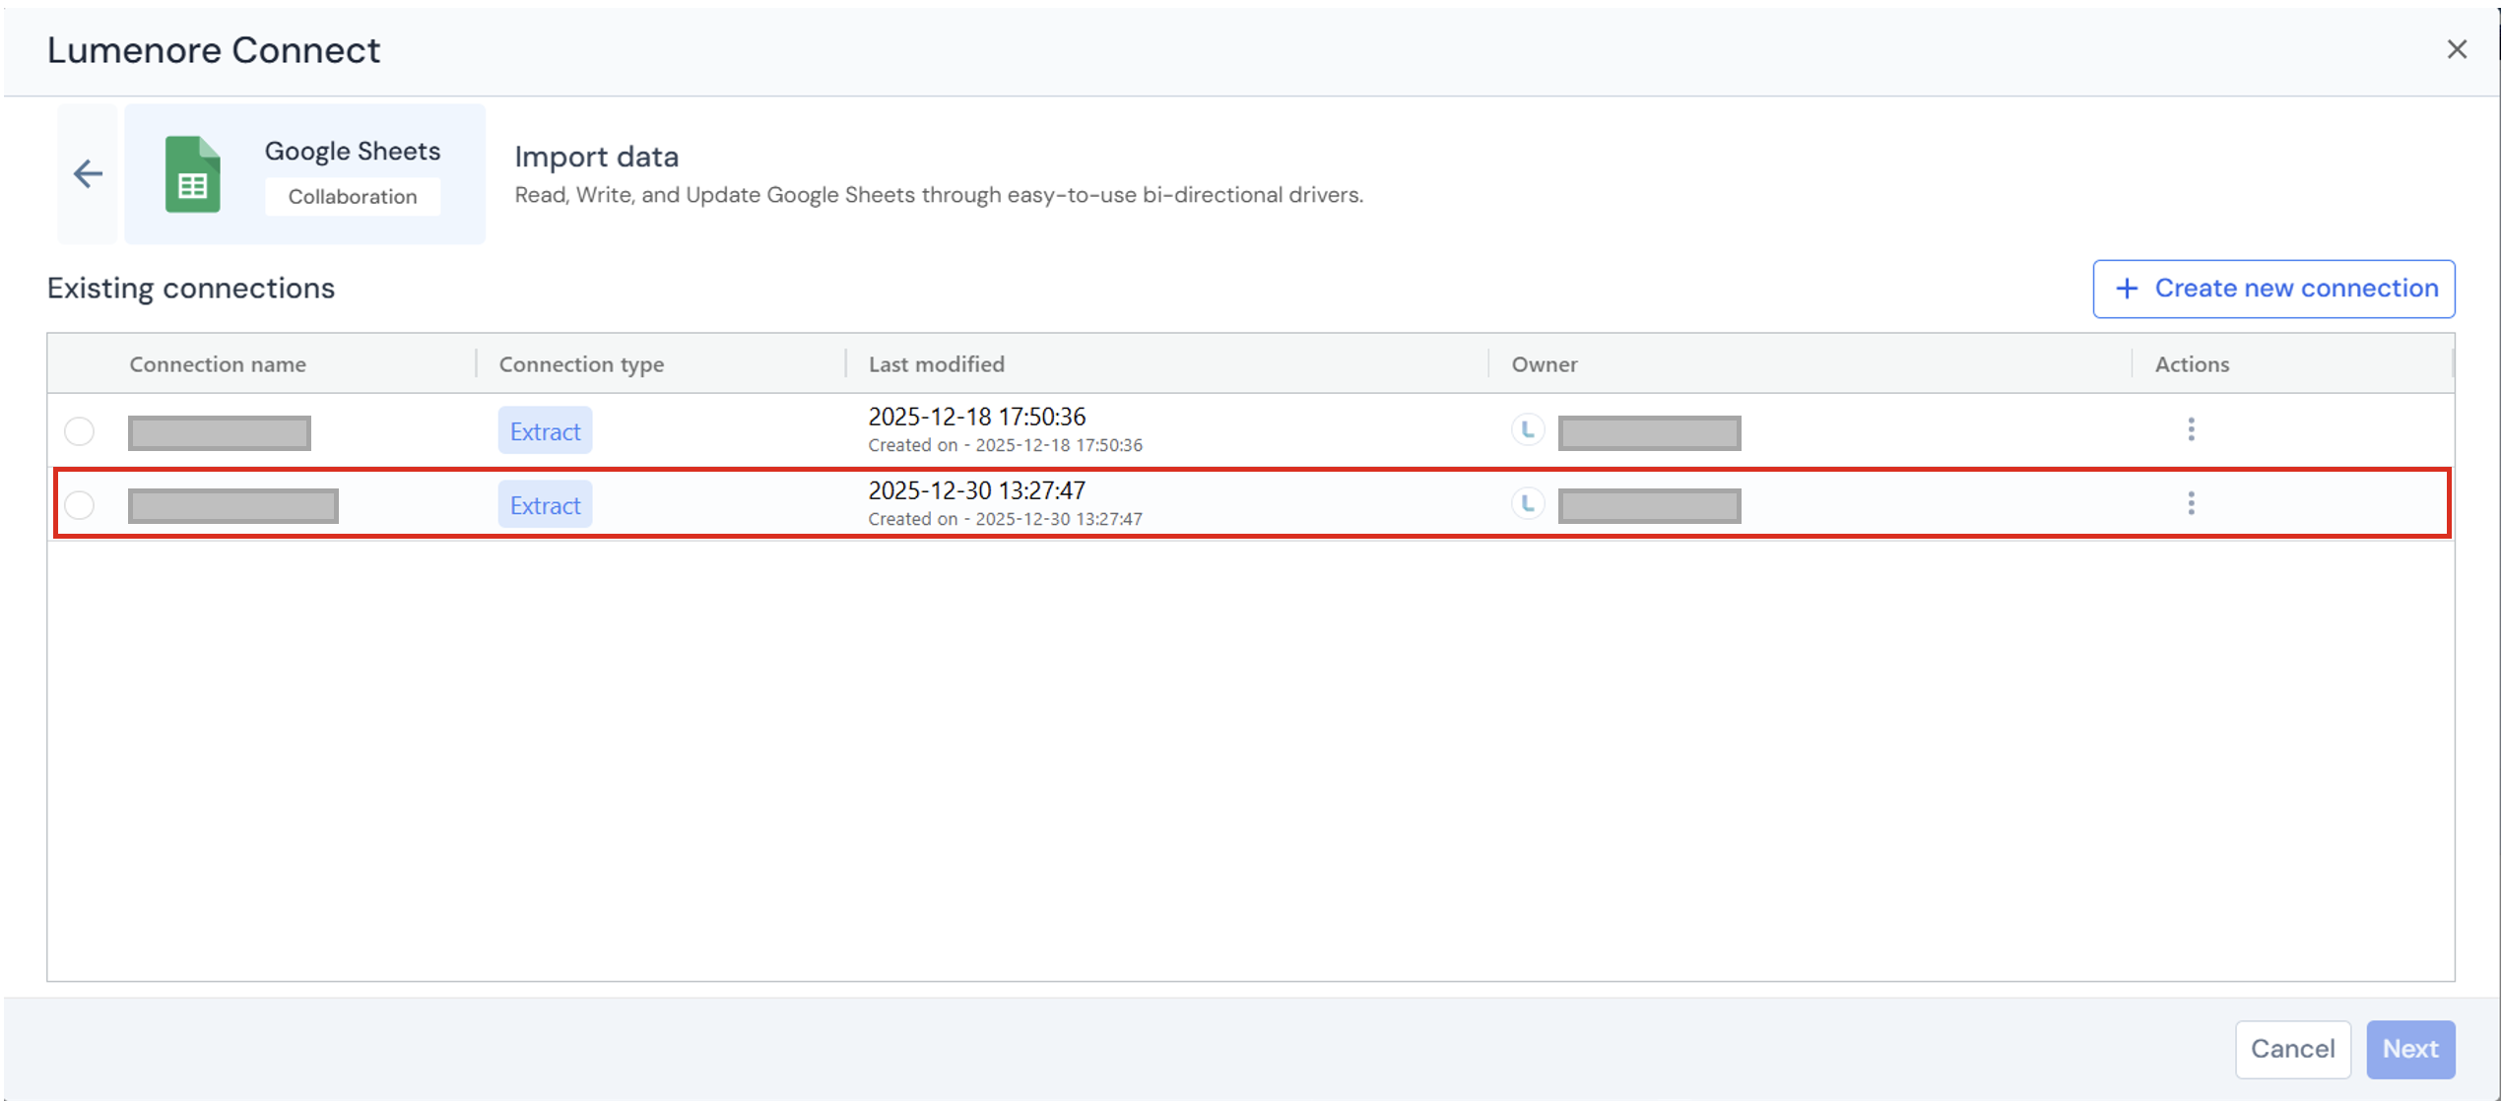Click the Import data heading
Screen dimensions: 2502x1101
(597, 158)
